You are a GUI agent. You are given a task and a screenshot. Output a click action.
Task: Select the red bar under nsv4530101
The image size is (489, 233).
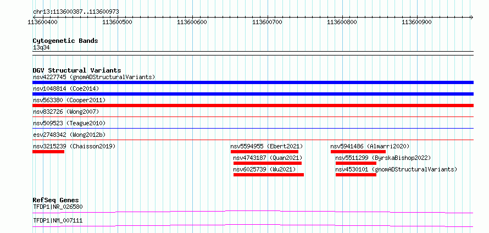pos(356,175)
